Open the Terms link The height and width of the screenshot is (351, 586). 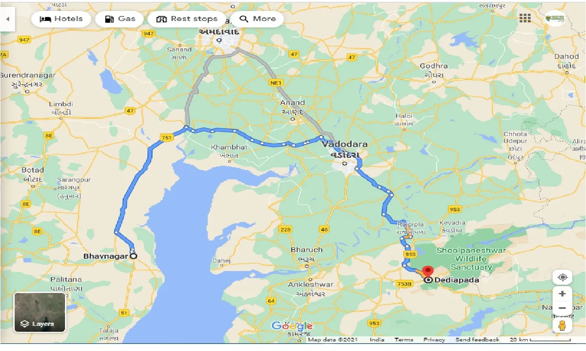pos(404,340)
